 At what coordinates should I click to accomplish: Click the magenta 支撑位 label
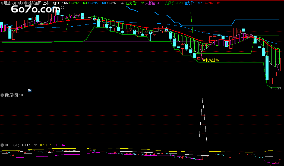[x=154, y=3]
